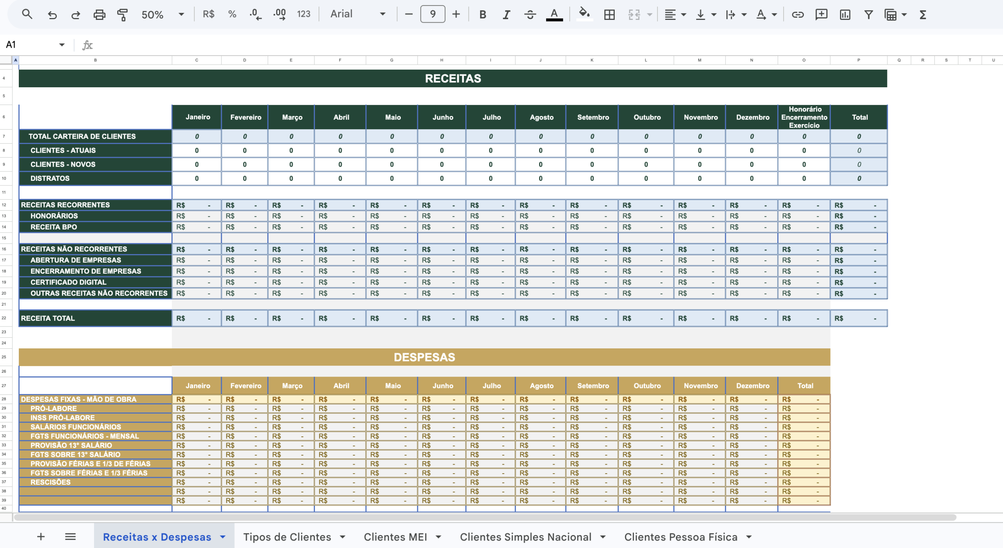Image resolution: width=1003 pixels, height=548 pixels.
Task: Activate the paint format tool
Action: point(123,15)
